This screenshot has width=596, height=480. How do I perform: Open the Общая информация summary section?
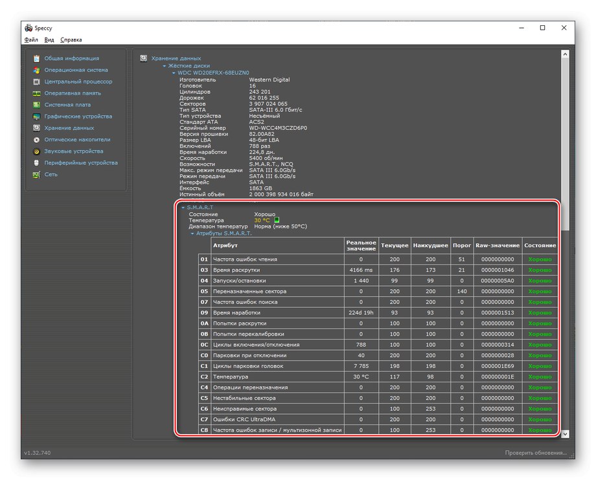(x=71, y=58)
